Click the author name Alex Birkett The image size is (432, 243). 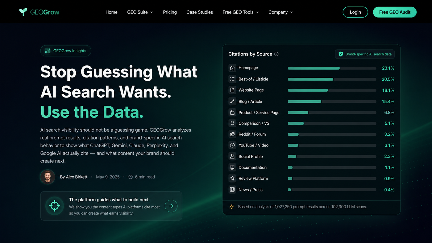click(77, 177)
